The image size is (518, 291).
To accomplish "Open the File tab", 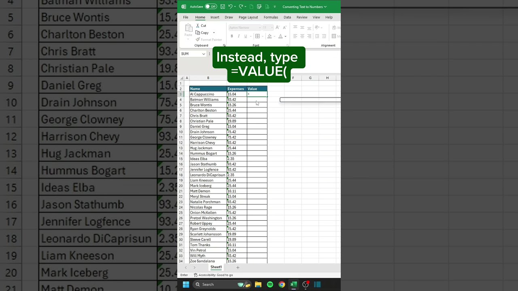I will pos(185,17).
